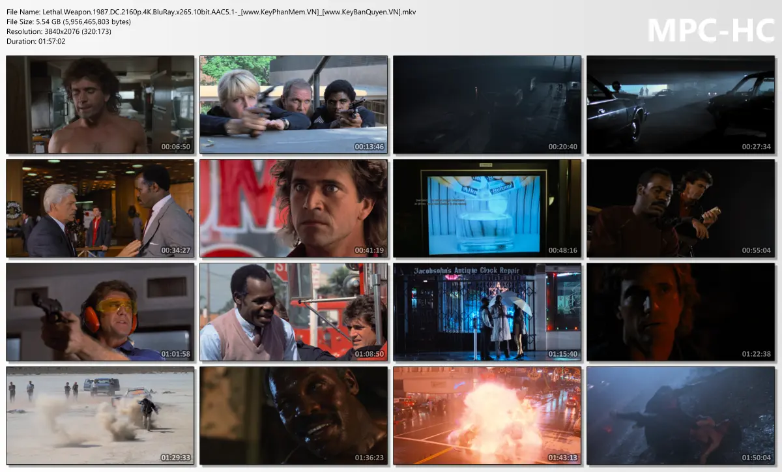The width and height of the screenshot is (782, 472).
Task: Click the desert chase thumbnail at 01:29:33
Action: [100, 415]
